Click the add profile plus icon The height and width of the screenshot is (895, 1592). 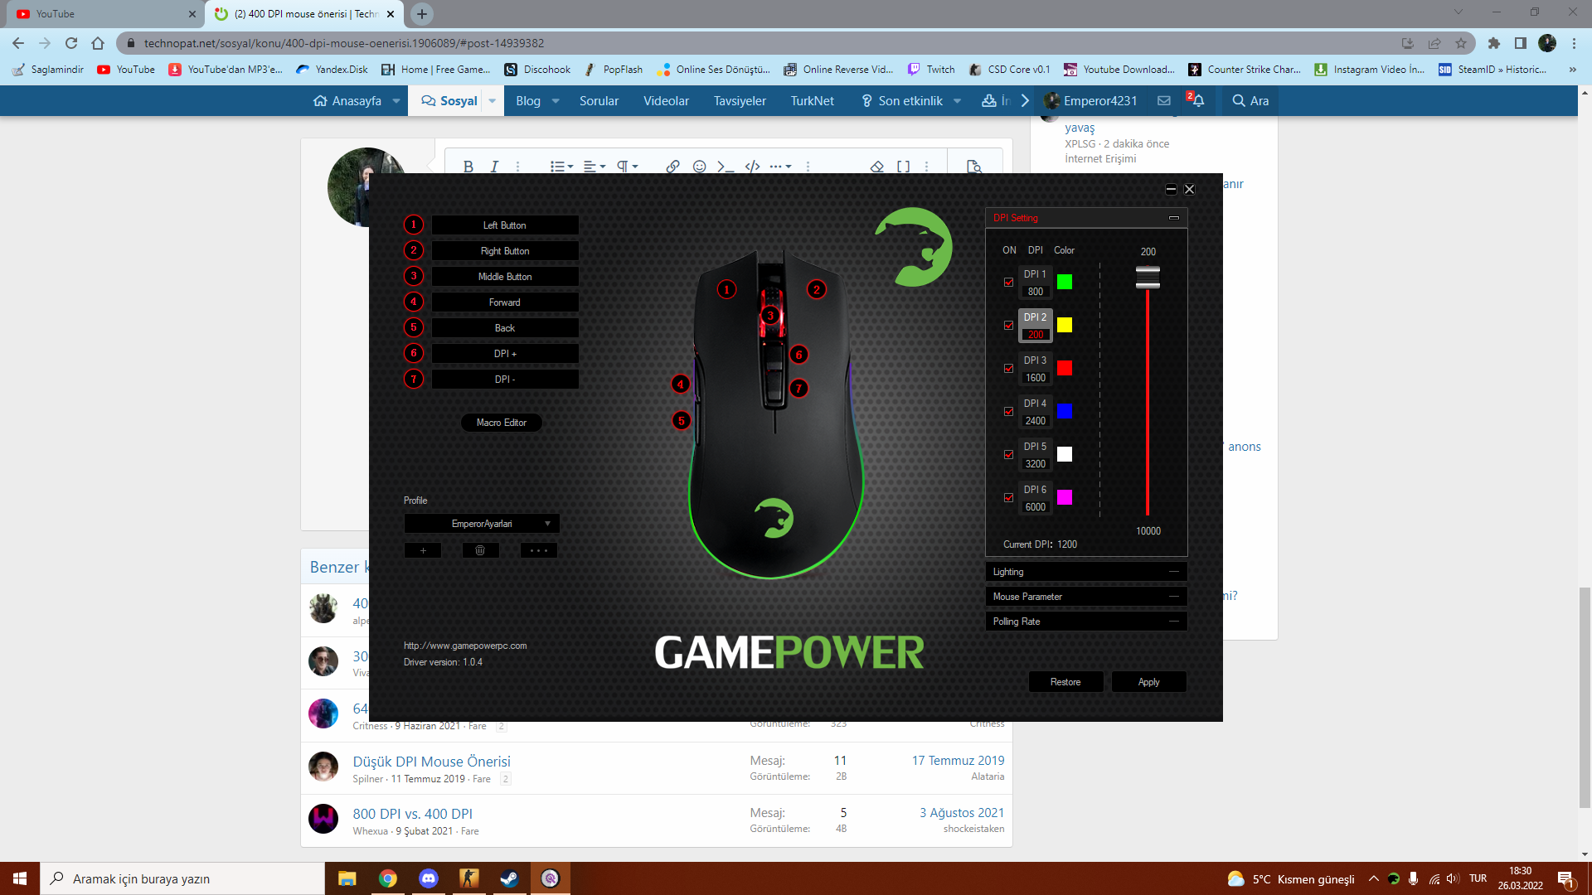tap(423, 550)
